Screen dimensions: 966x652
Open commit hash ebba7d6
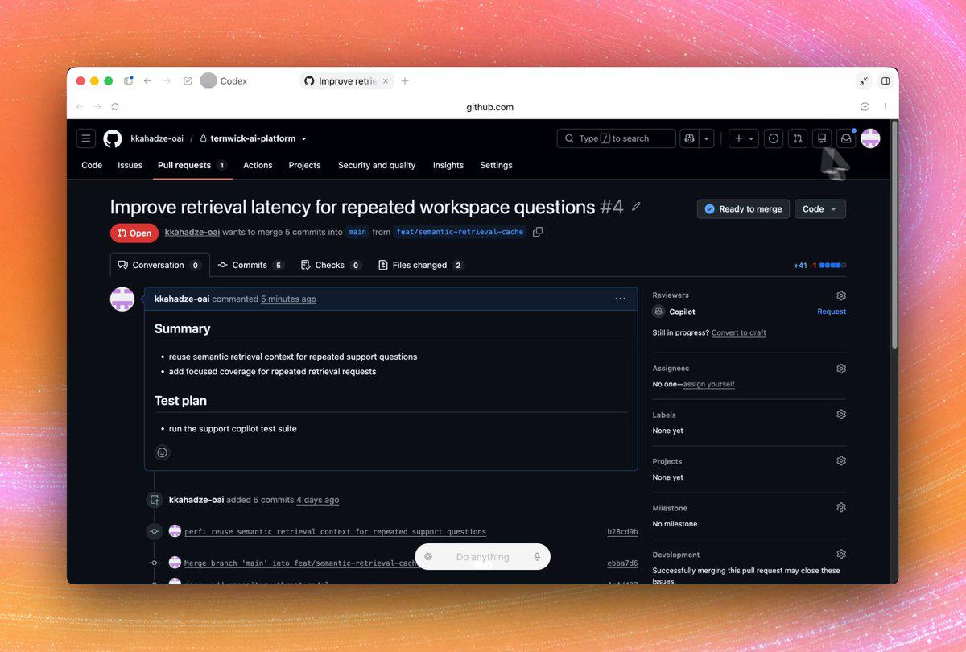click(622, 563)
